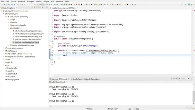Click the Clear Console icon
Image resolution: width=195 pixels, height=110 pixels.
171,79
